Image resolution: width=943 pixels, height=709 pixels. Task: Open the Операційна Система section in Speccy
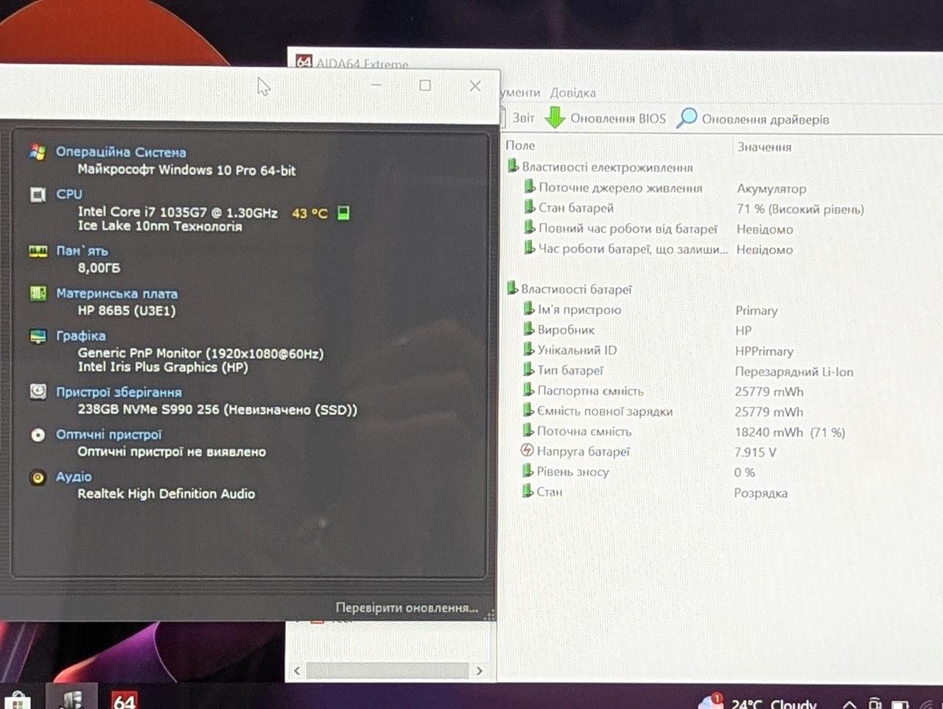(121, 152)
